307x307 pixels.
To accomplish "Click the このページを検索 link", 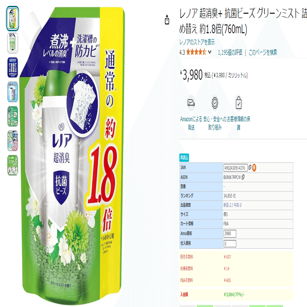I will (x=263, y=52).
